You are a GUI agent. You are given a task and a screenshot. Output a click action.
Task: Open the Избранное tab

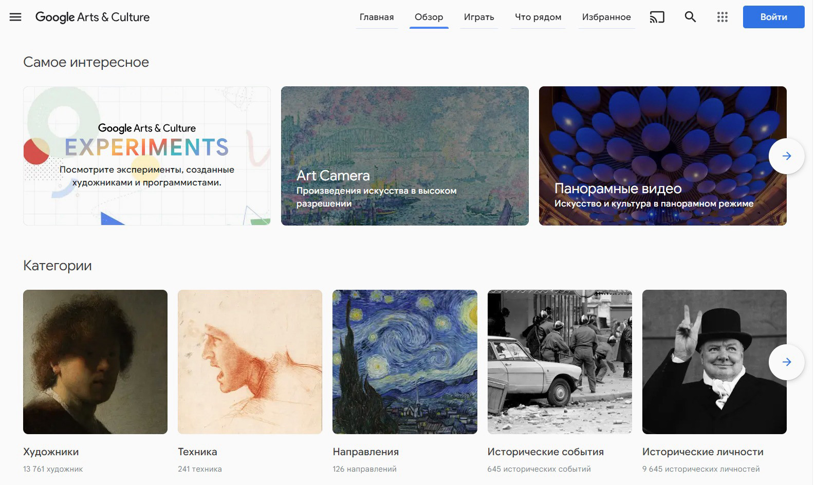tap(606, 17)
